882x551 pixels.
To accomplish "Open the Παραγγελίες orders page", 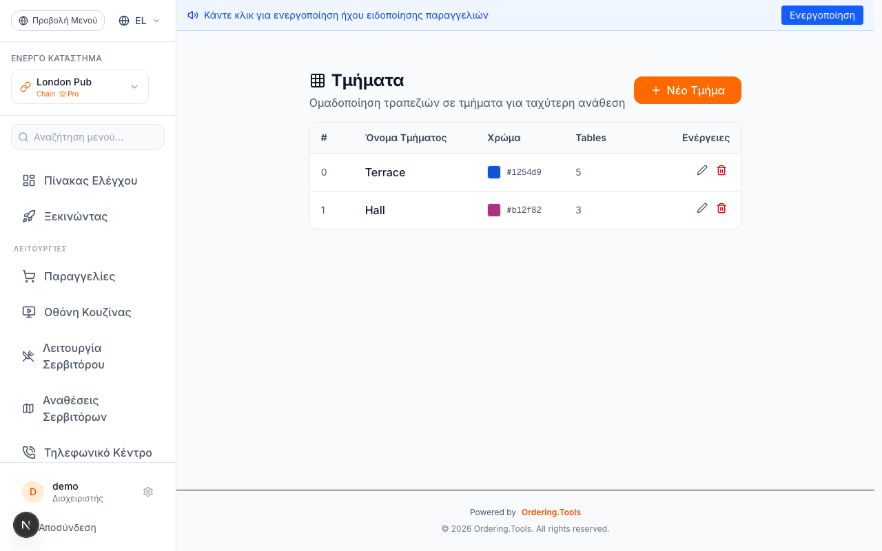I will tap(88, 276).
